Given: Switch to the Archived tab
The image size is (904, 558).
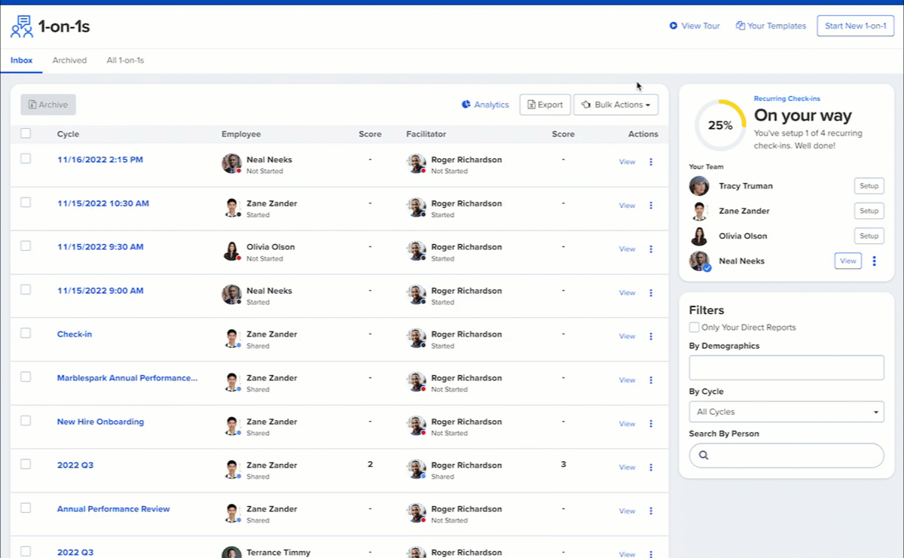Looking at the screenshot, I should pyautogui.click(x=69, y=60).
